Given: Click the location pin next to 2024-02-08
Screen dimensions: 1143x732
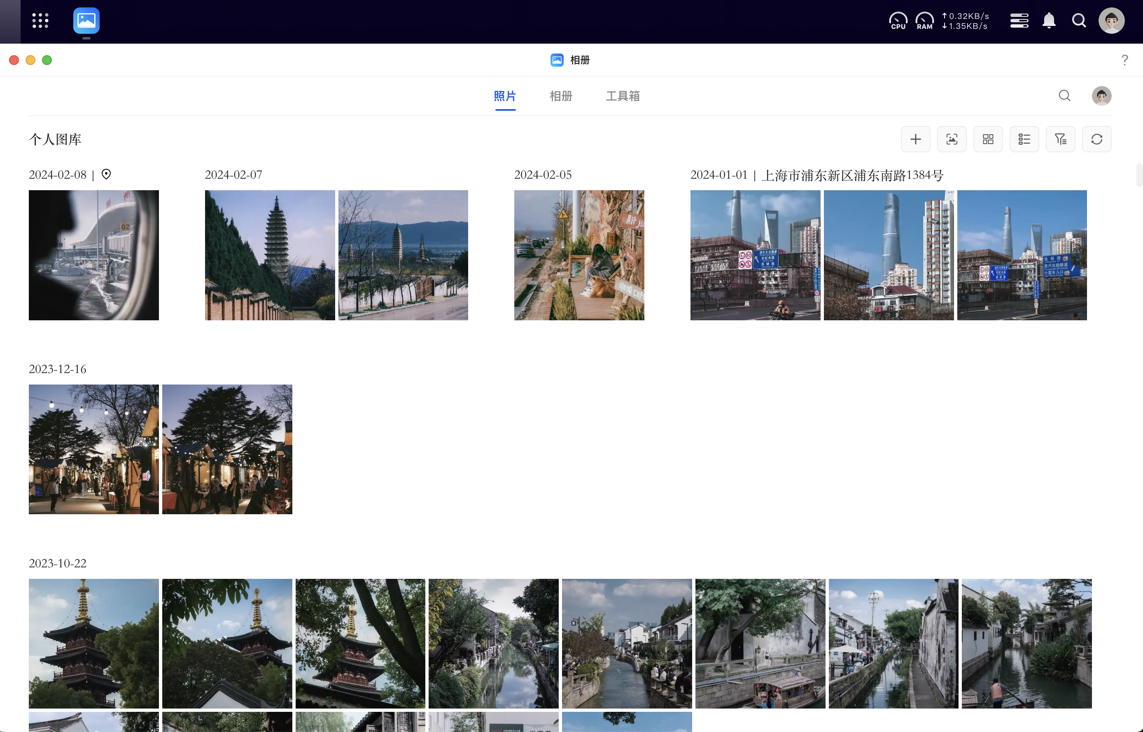Looking at the screenshot, I should 106,175.
